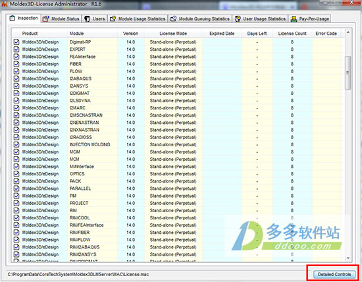Click the Module Status tab icon

(x=45, y=18)
